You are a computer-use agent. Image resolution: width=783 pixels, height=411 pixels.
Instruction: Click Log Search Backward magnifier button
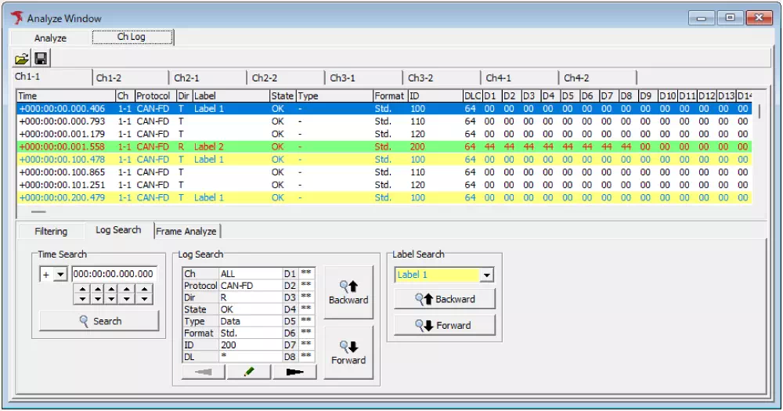coord(348,292)
